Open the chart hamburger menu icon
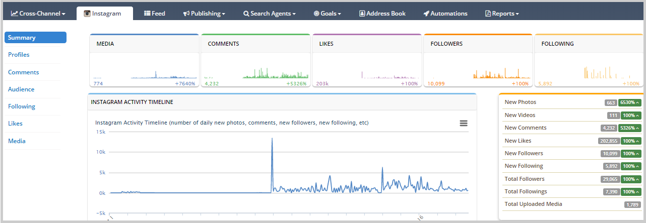The image size is (646, 223). click(464, 123)
